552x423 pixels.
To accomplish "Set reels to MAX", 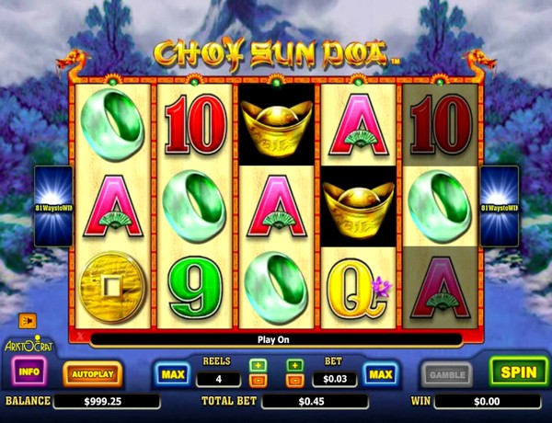I will [173, 374].
